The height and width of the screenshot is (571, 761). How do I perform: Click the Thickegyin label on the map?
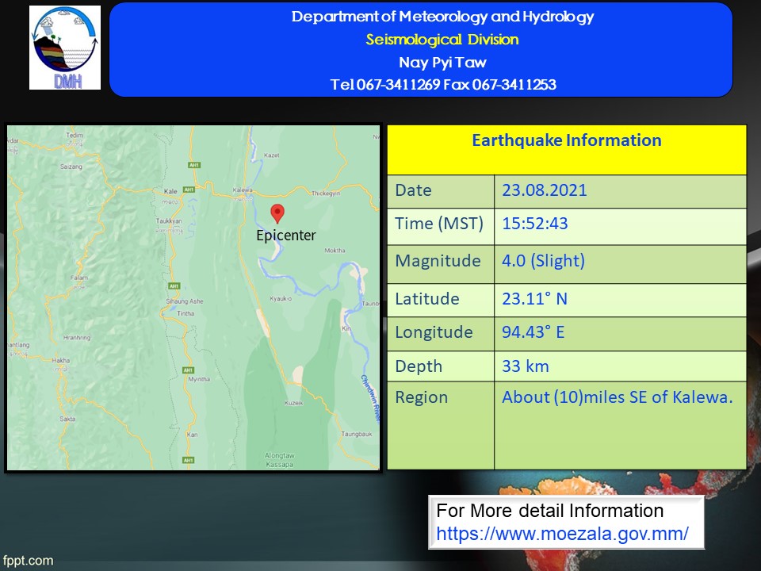[x=325, y=194]
